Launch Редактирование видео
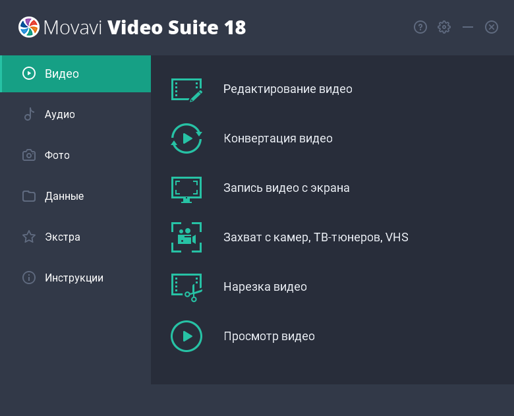The image size is (514, 416). [x=288, y=89]
